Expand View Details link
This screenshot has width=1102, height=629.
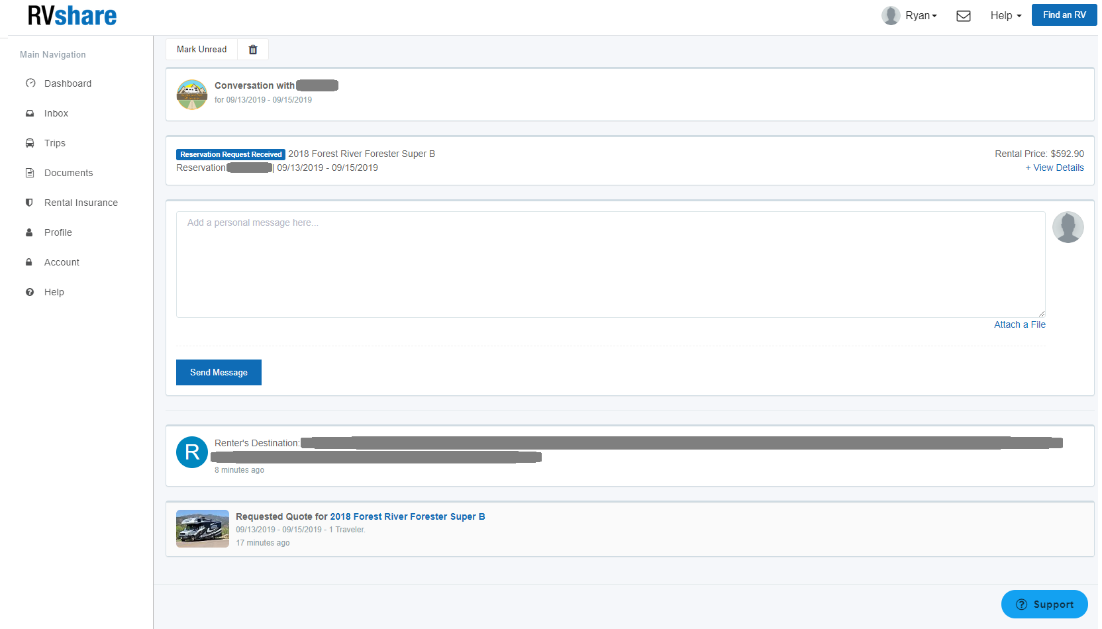[1054, 168]
